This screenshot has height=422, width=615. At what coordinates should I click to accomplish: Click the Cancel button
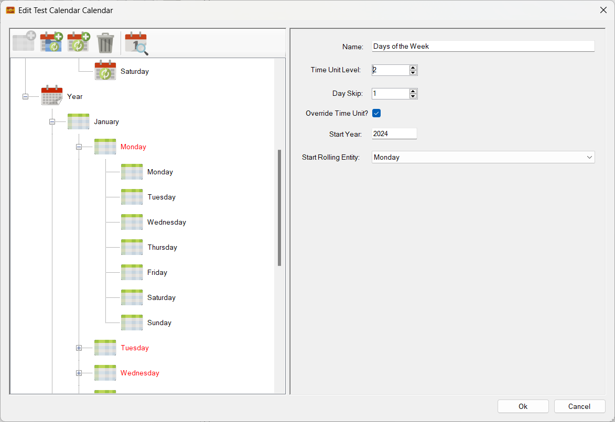click(x=579, y=406)
